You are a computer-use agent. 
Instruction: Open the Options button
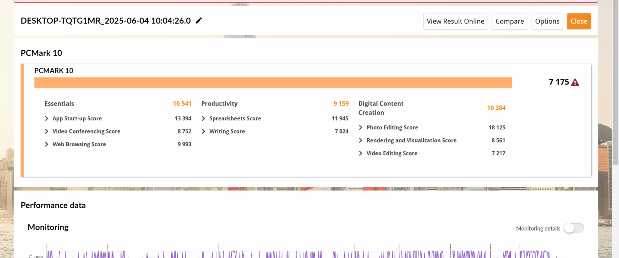[547, 21]
